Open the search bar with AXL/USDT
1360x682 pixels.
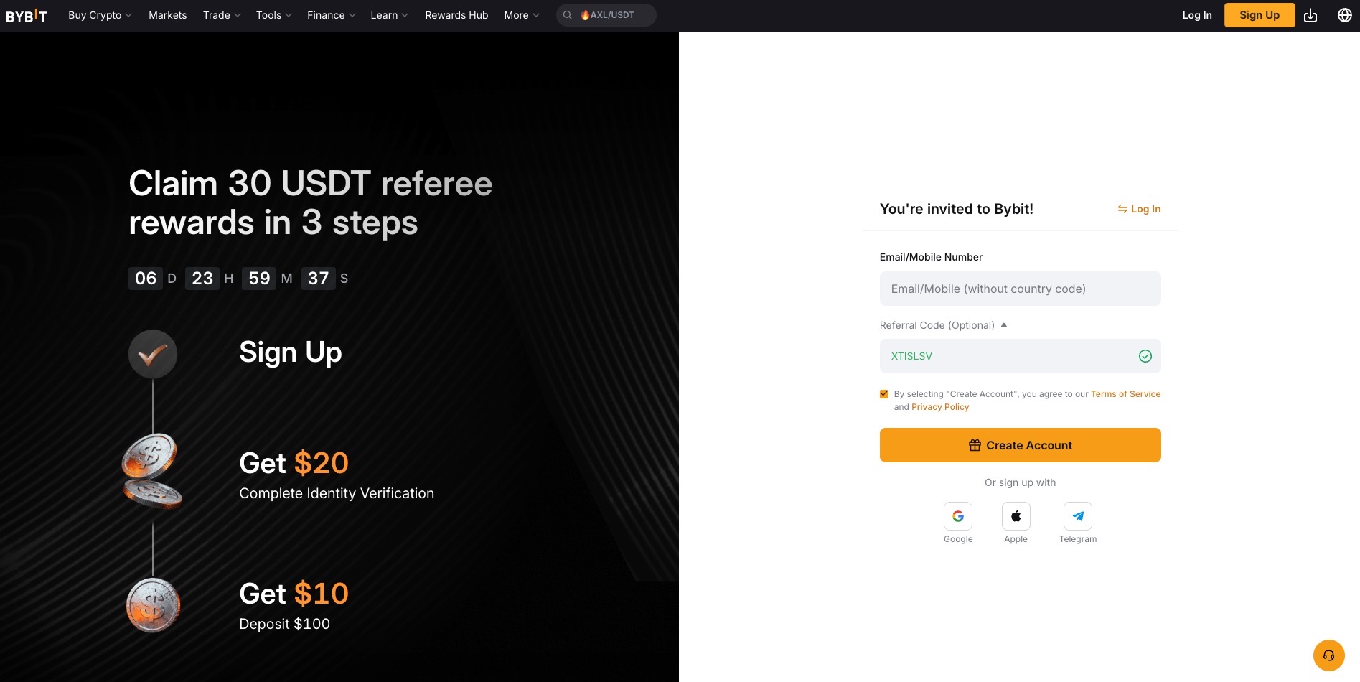(x=606, y=15)
